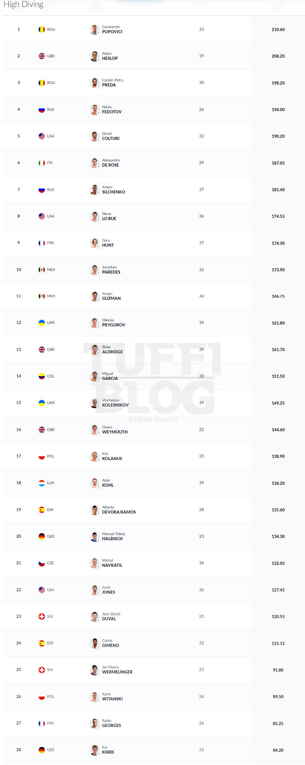Click the Italian flag in row 6
The image size is (305, 765).
tap(41, 163)
